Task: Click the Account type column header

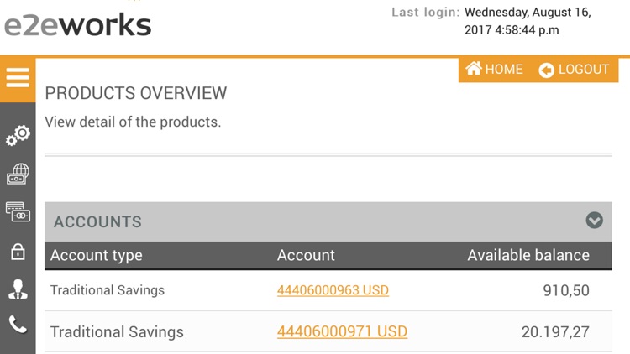Action: coord(97,255)
